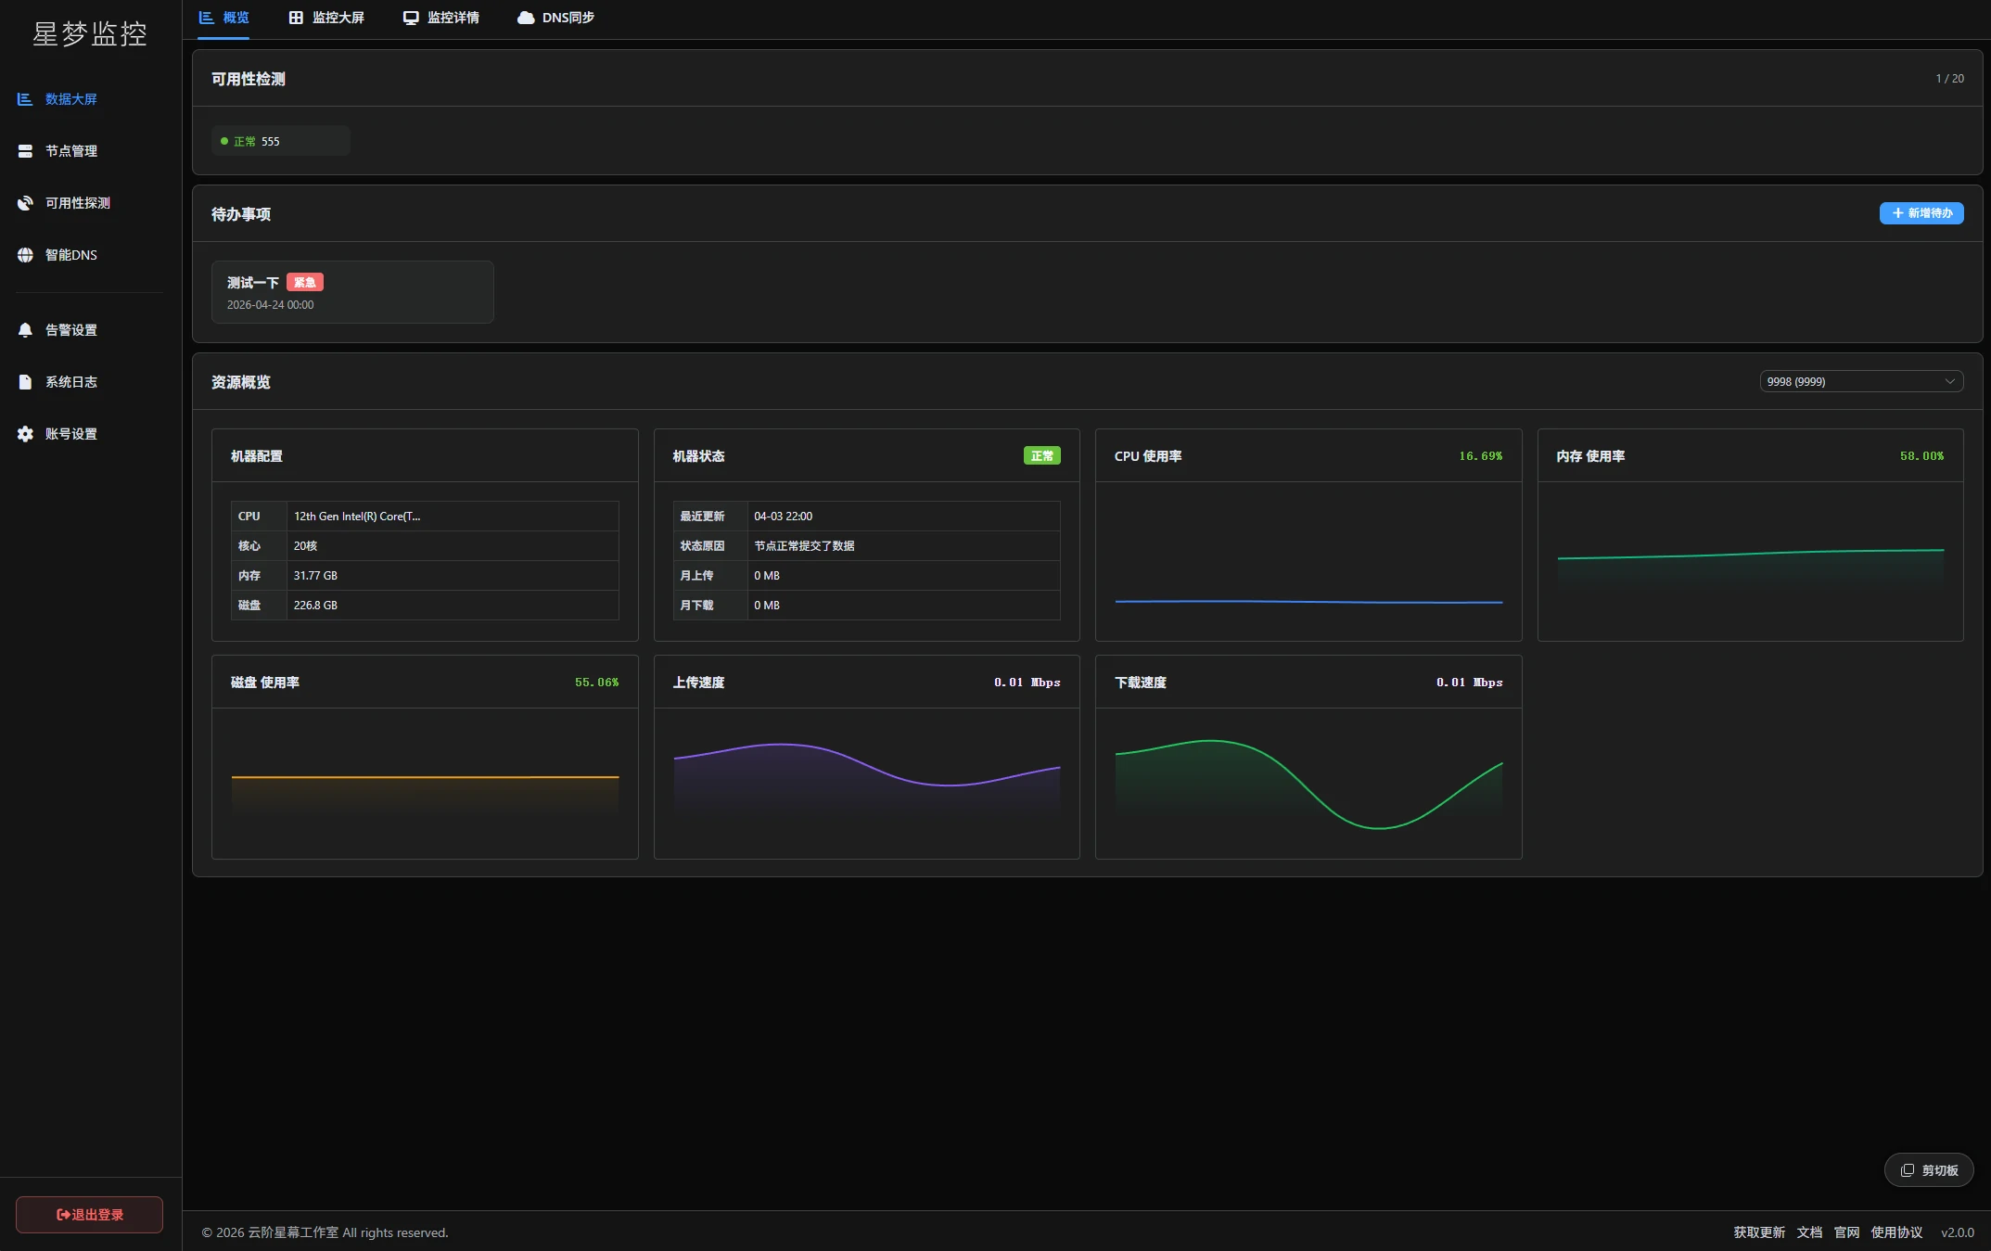The height and width of the screenshot is (1251, 1991).
Task: Open the 剪切板 clipboard button
Action: coord(1929,1170)
